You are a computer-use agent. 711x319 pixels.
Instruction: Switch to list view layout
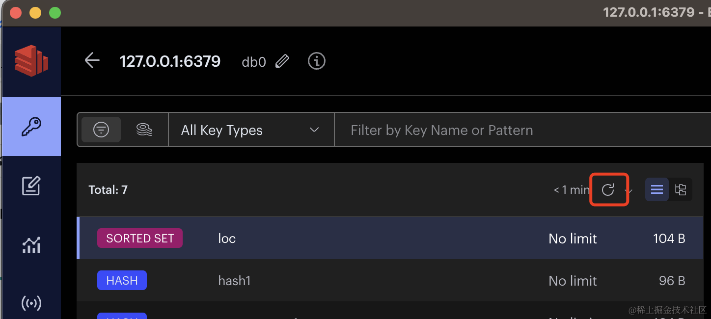coord(656,189)
